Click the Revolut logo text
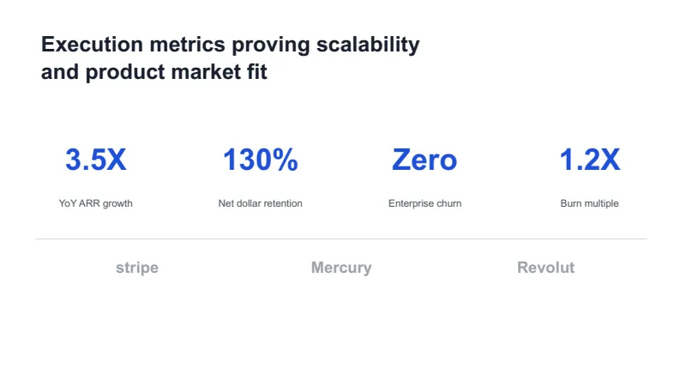Screen dimensions: 686x386 [x=545, y=268]
